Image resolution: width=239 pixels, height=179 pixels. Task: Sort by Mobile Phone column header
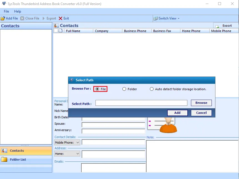click(224, 31)
